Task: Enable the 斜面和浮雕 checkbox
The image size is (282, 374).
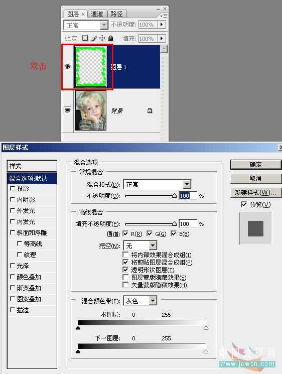Action: point(13,232)
